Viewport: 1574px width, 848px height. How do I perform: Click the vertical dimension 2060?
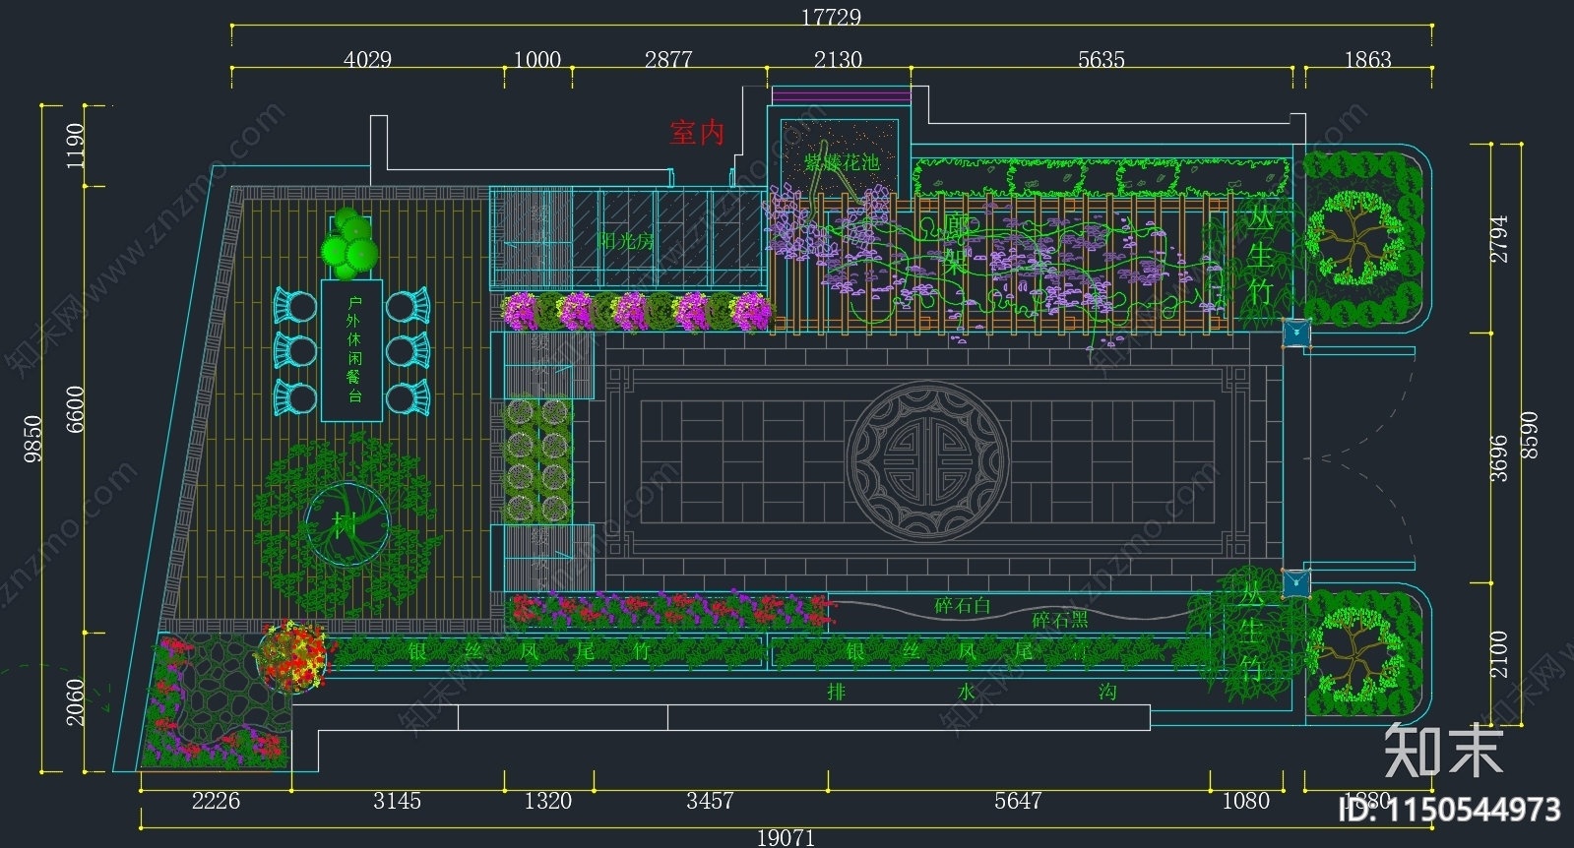pyautogui.click(x=75, y=701)
